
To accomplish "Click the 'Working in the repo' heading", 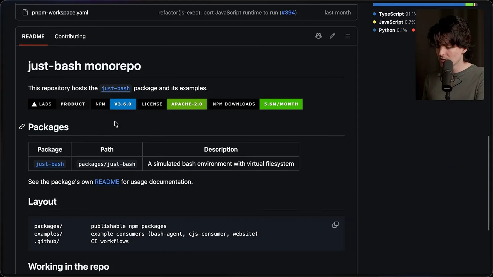I will (x=69, y=267).
